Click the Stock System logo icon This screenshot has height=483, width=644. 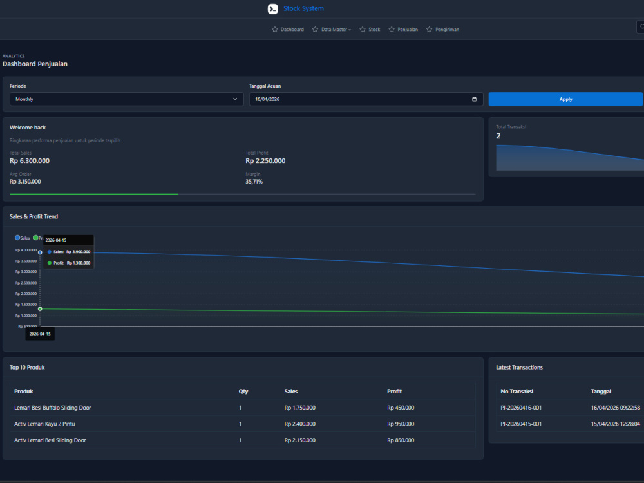[272, 8]
